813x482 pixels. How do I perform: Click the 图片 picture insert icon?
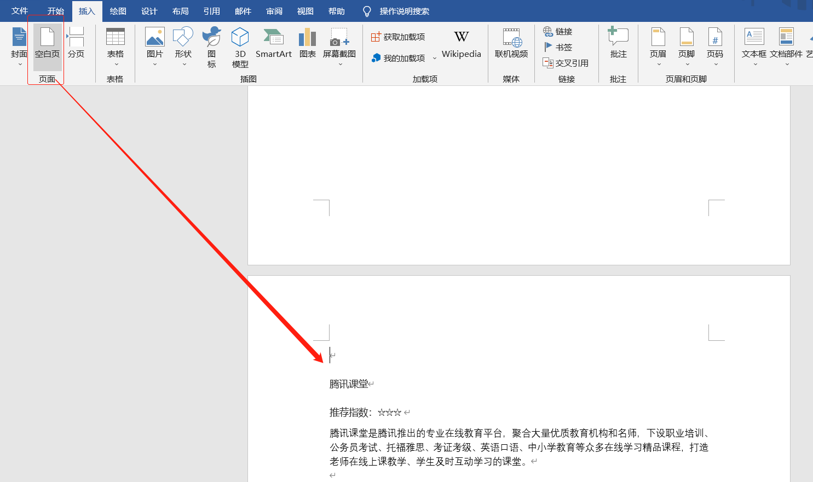click(155, 37)
